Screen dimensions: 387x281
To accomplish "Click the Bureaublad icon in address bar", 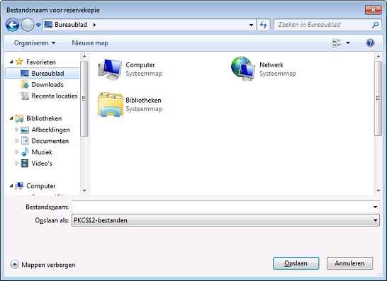I will (x=48, y=25).
